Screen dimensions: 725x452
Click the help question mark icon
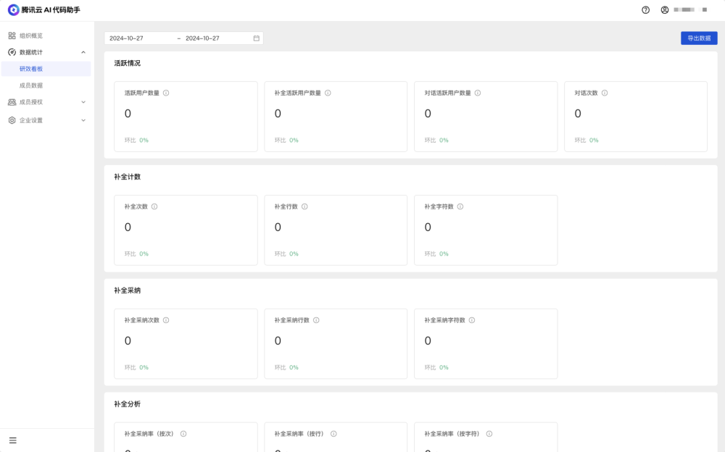(x=645, y=10)
